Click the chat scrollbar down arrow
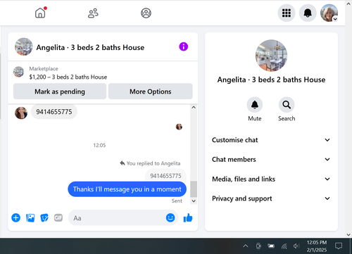The image size is (352, 254). (194, 201)
